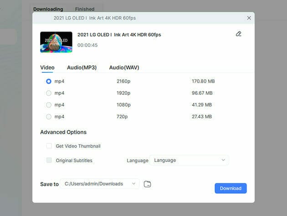Close the download dialog with X

(249, 18)
